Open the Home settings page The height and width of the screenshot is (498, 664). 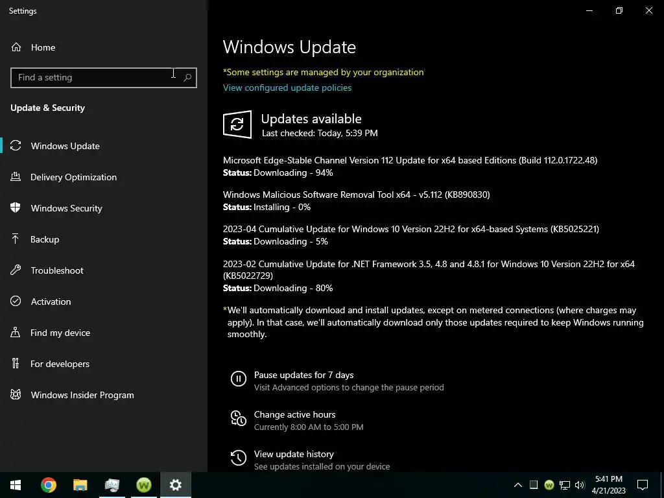[104, 47]
